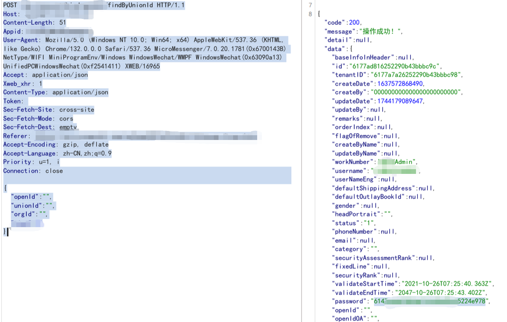Select the Content-Length value 51
Screen dimensions: 507x322
[x=61, y=23]
